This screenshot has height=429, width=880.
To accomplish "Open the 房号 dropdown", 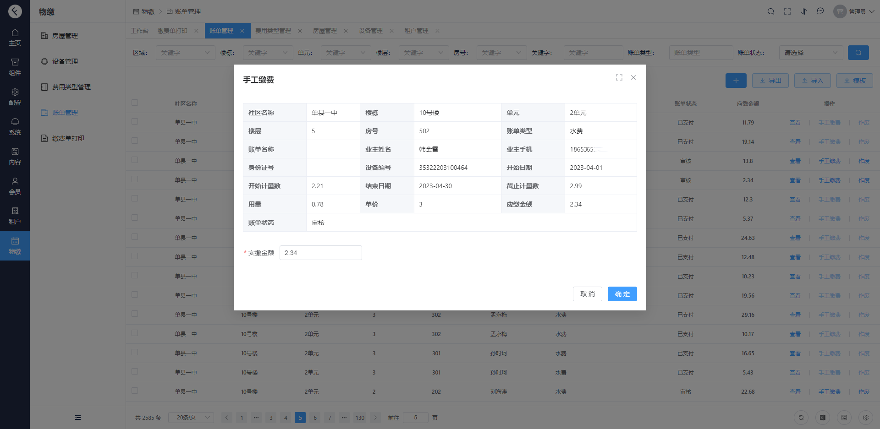I will click(x=502, y=53).
